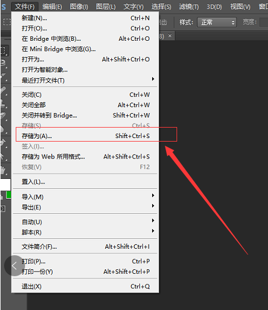Open the 滤镜(T) menu
Viewport: 268px width, 310px height.
click(189, 7)
